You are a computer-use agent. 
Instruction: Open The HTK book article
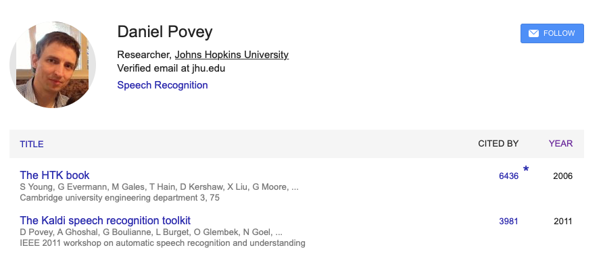55,175
